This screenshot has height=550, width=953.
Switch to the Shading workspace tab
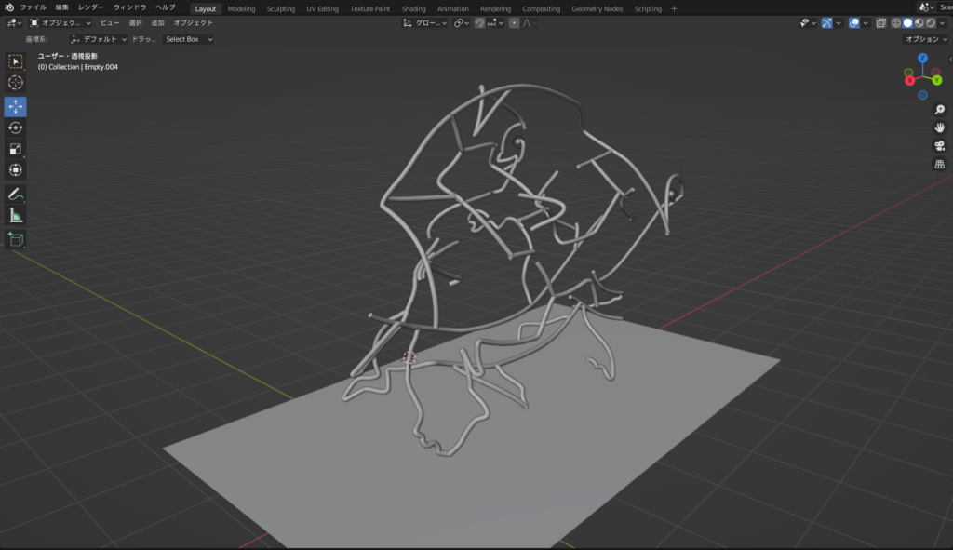[x=414, y=9]
